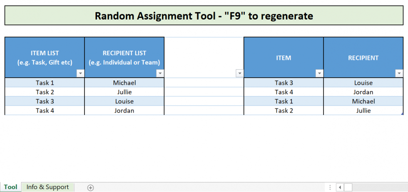Expand the ITEM column filter arrow
The width and height of the screenshot is (408, 192).
point(319,73)
